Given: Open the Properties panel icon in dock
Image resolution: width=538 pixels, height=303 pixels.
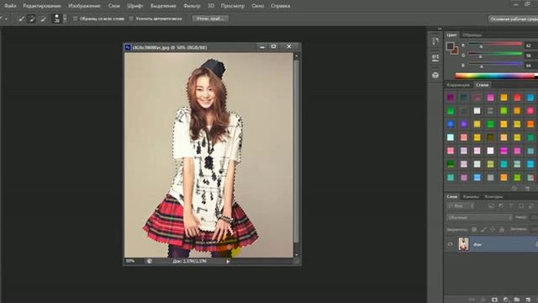Looking at the screenshot, I should point(435,58).
